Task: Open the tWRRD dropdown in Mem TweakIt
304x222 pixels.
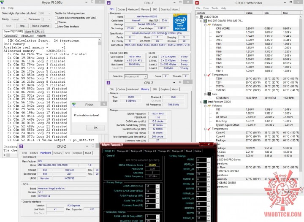Action: (208, 174)
